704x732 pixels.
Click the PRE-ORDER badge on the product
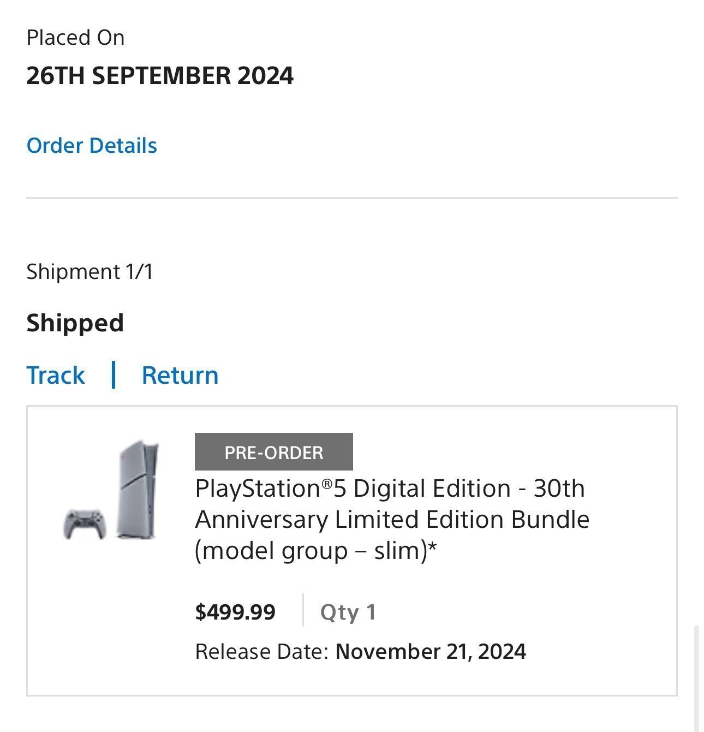coord(273,451)
